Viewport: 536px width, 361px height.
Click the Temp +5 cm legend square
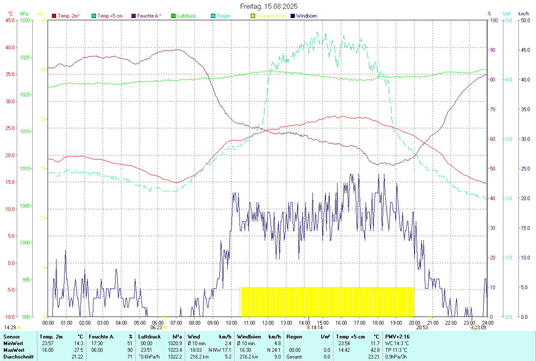[94, 16]
